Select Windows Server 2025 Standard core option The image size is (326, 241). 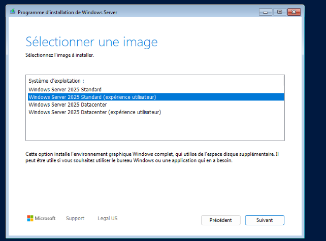65,89
